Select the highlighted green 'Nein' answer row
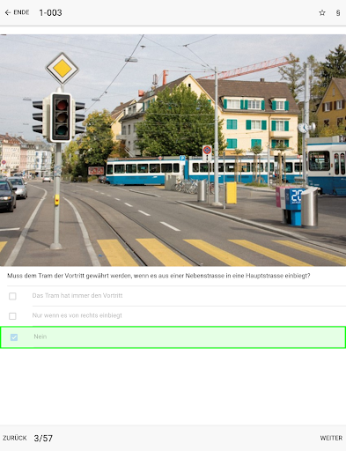 click(x=173, y=337)
